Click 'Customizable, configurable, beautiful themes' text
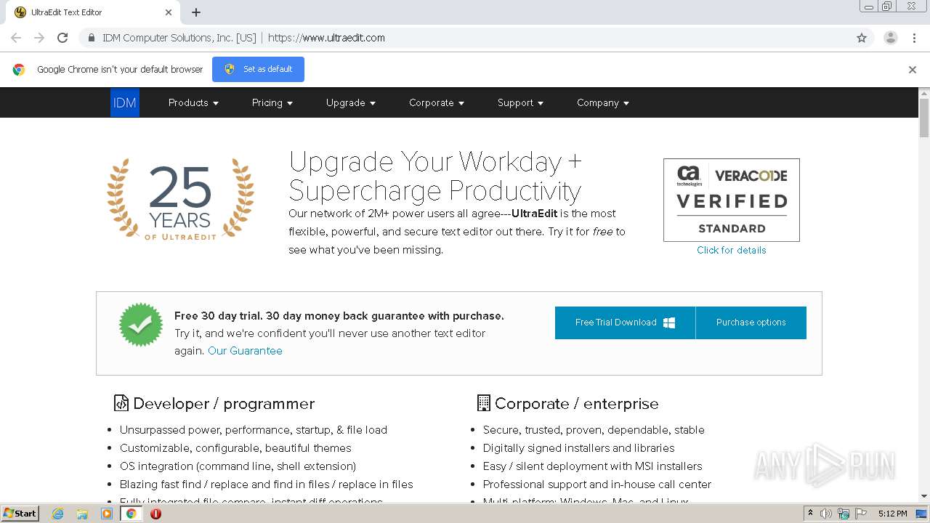Image resolution: width=930 pixels, height=523 pixels. click(235, 448)
